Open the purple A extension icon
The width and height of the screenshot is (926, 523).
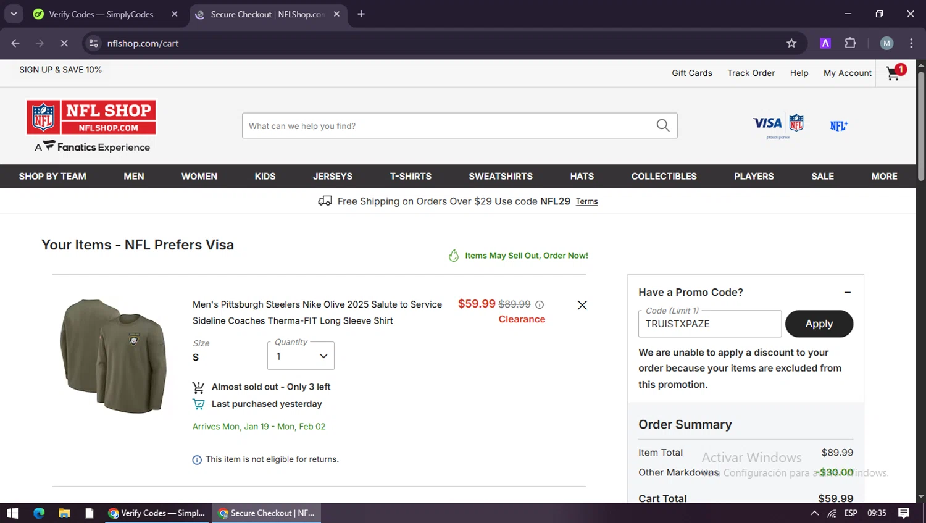tap(825, 43)
